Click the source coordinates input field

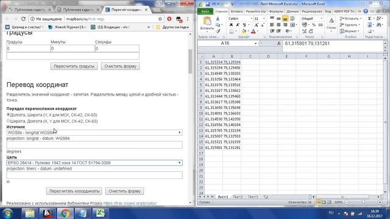click(94, 145)
